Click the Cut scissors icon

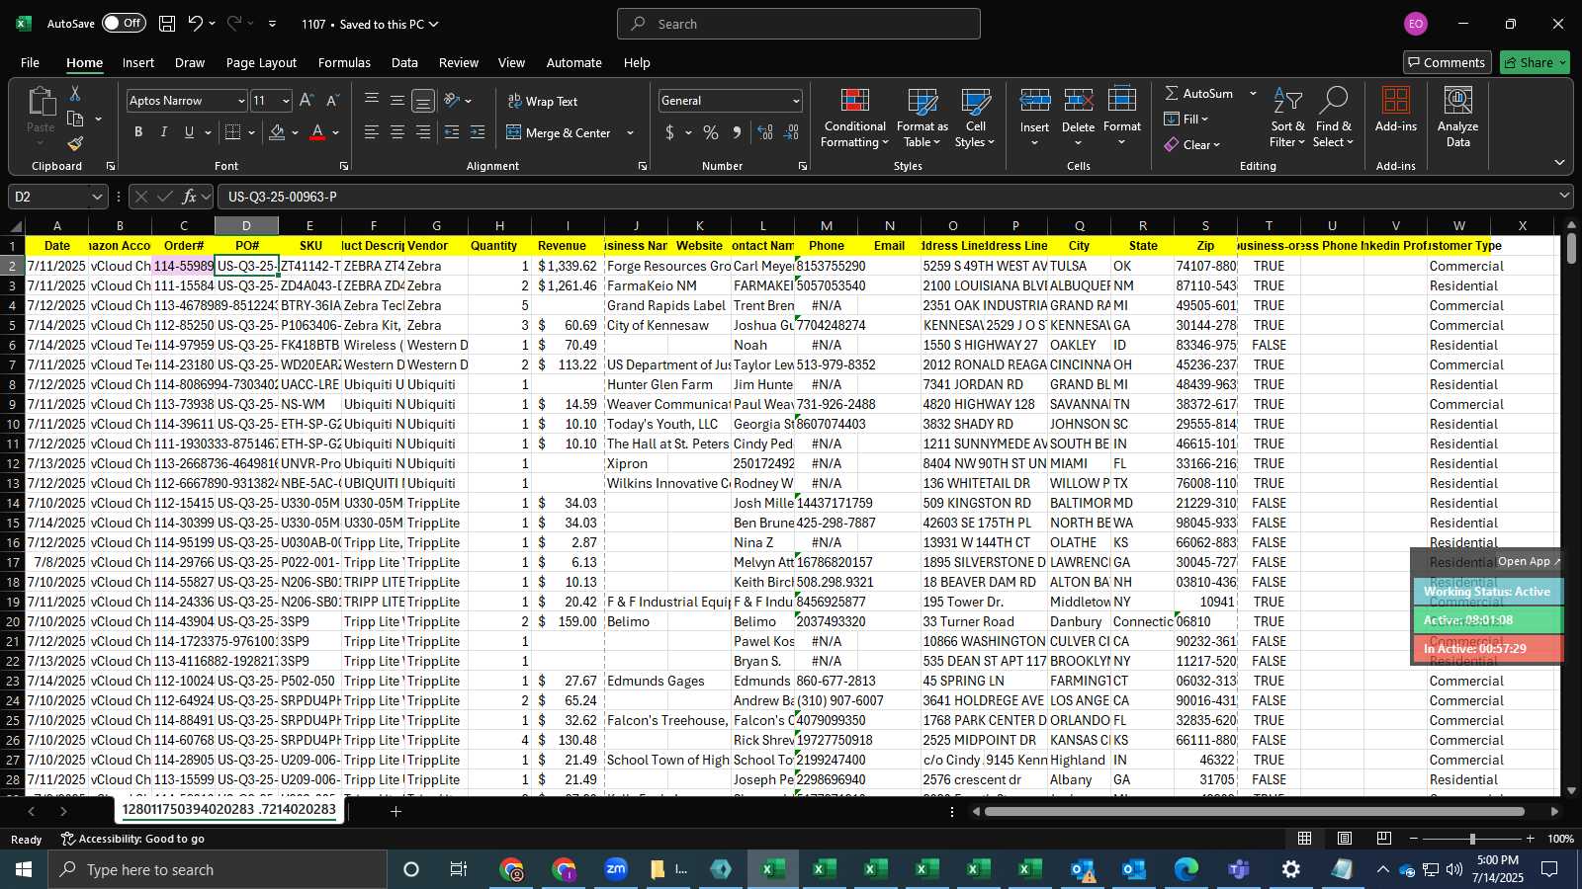(x=75, y=93)
